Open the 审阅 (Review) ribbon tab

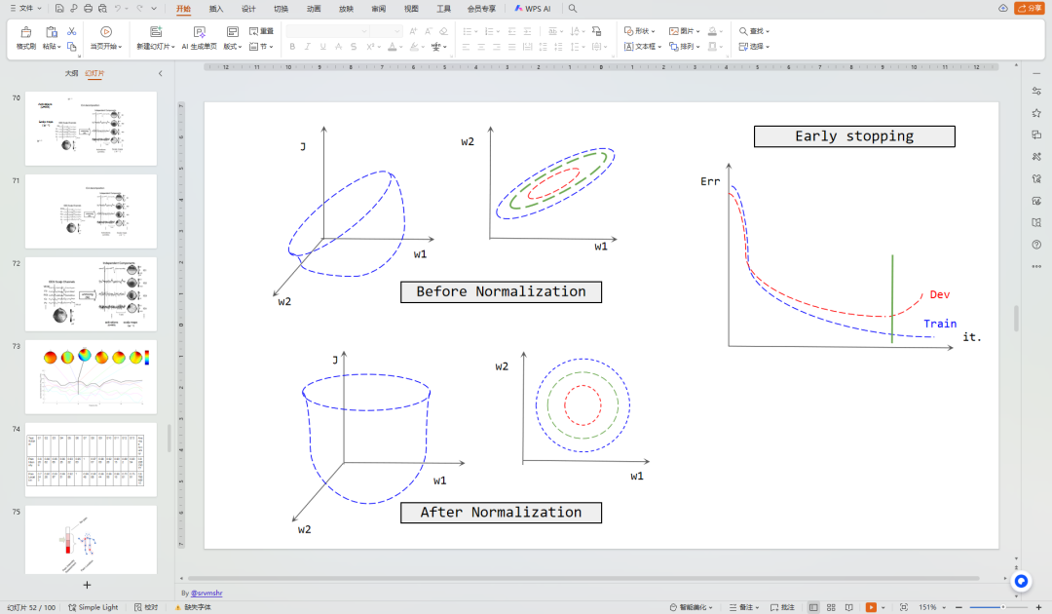378,9
